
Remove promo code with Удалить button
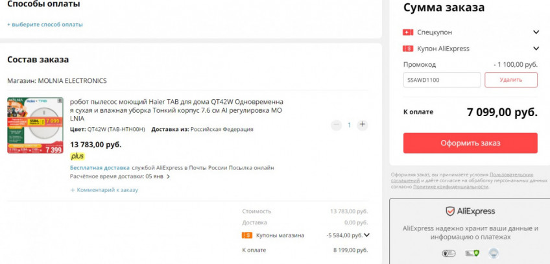(x=510, y=80)
